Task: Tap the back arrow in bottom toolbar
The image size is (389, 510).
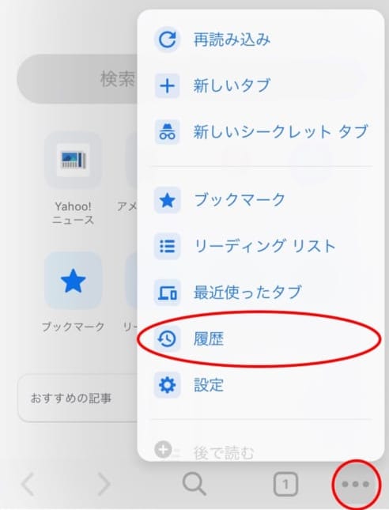Action: (28, 485)
